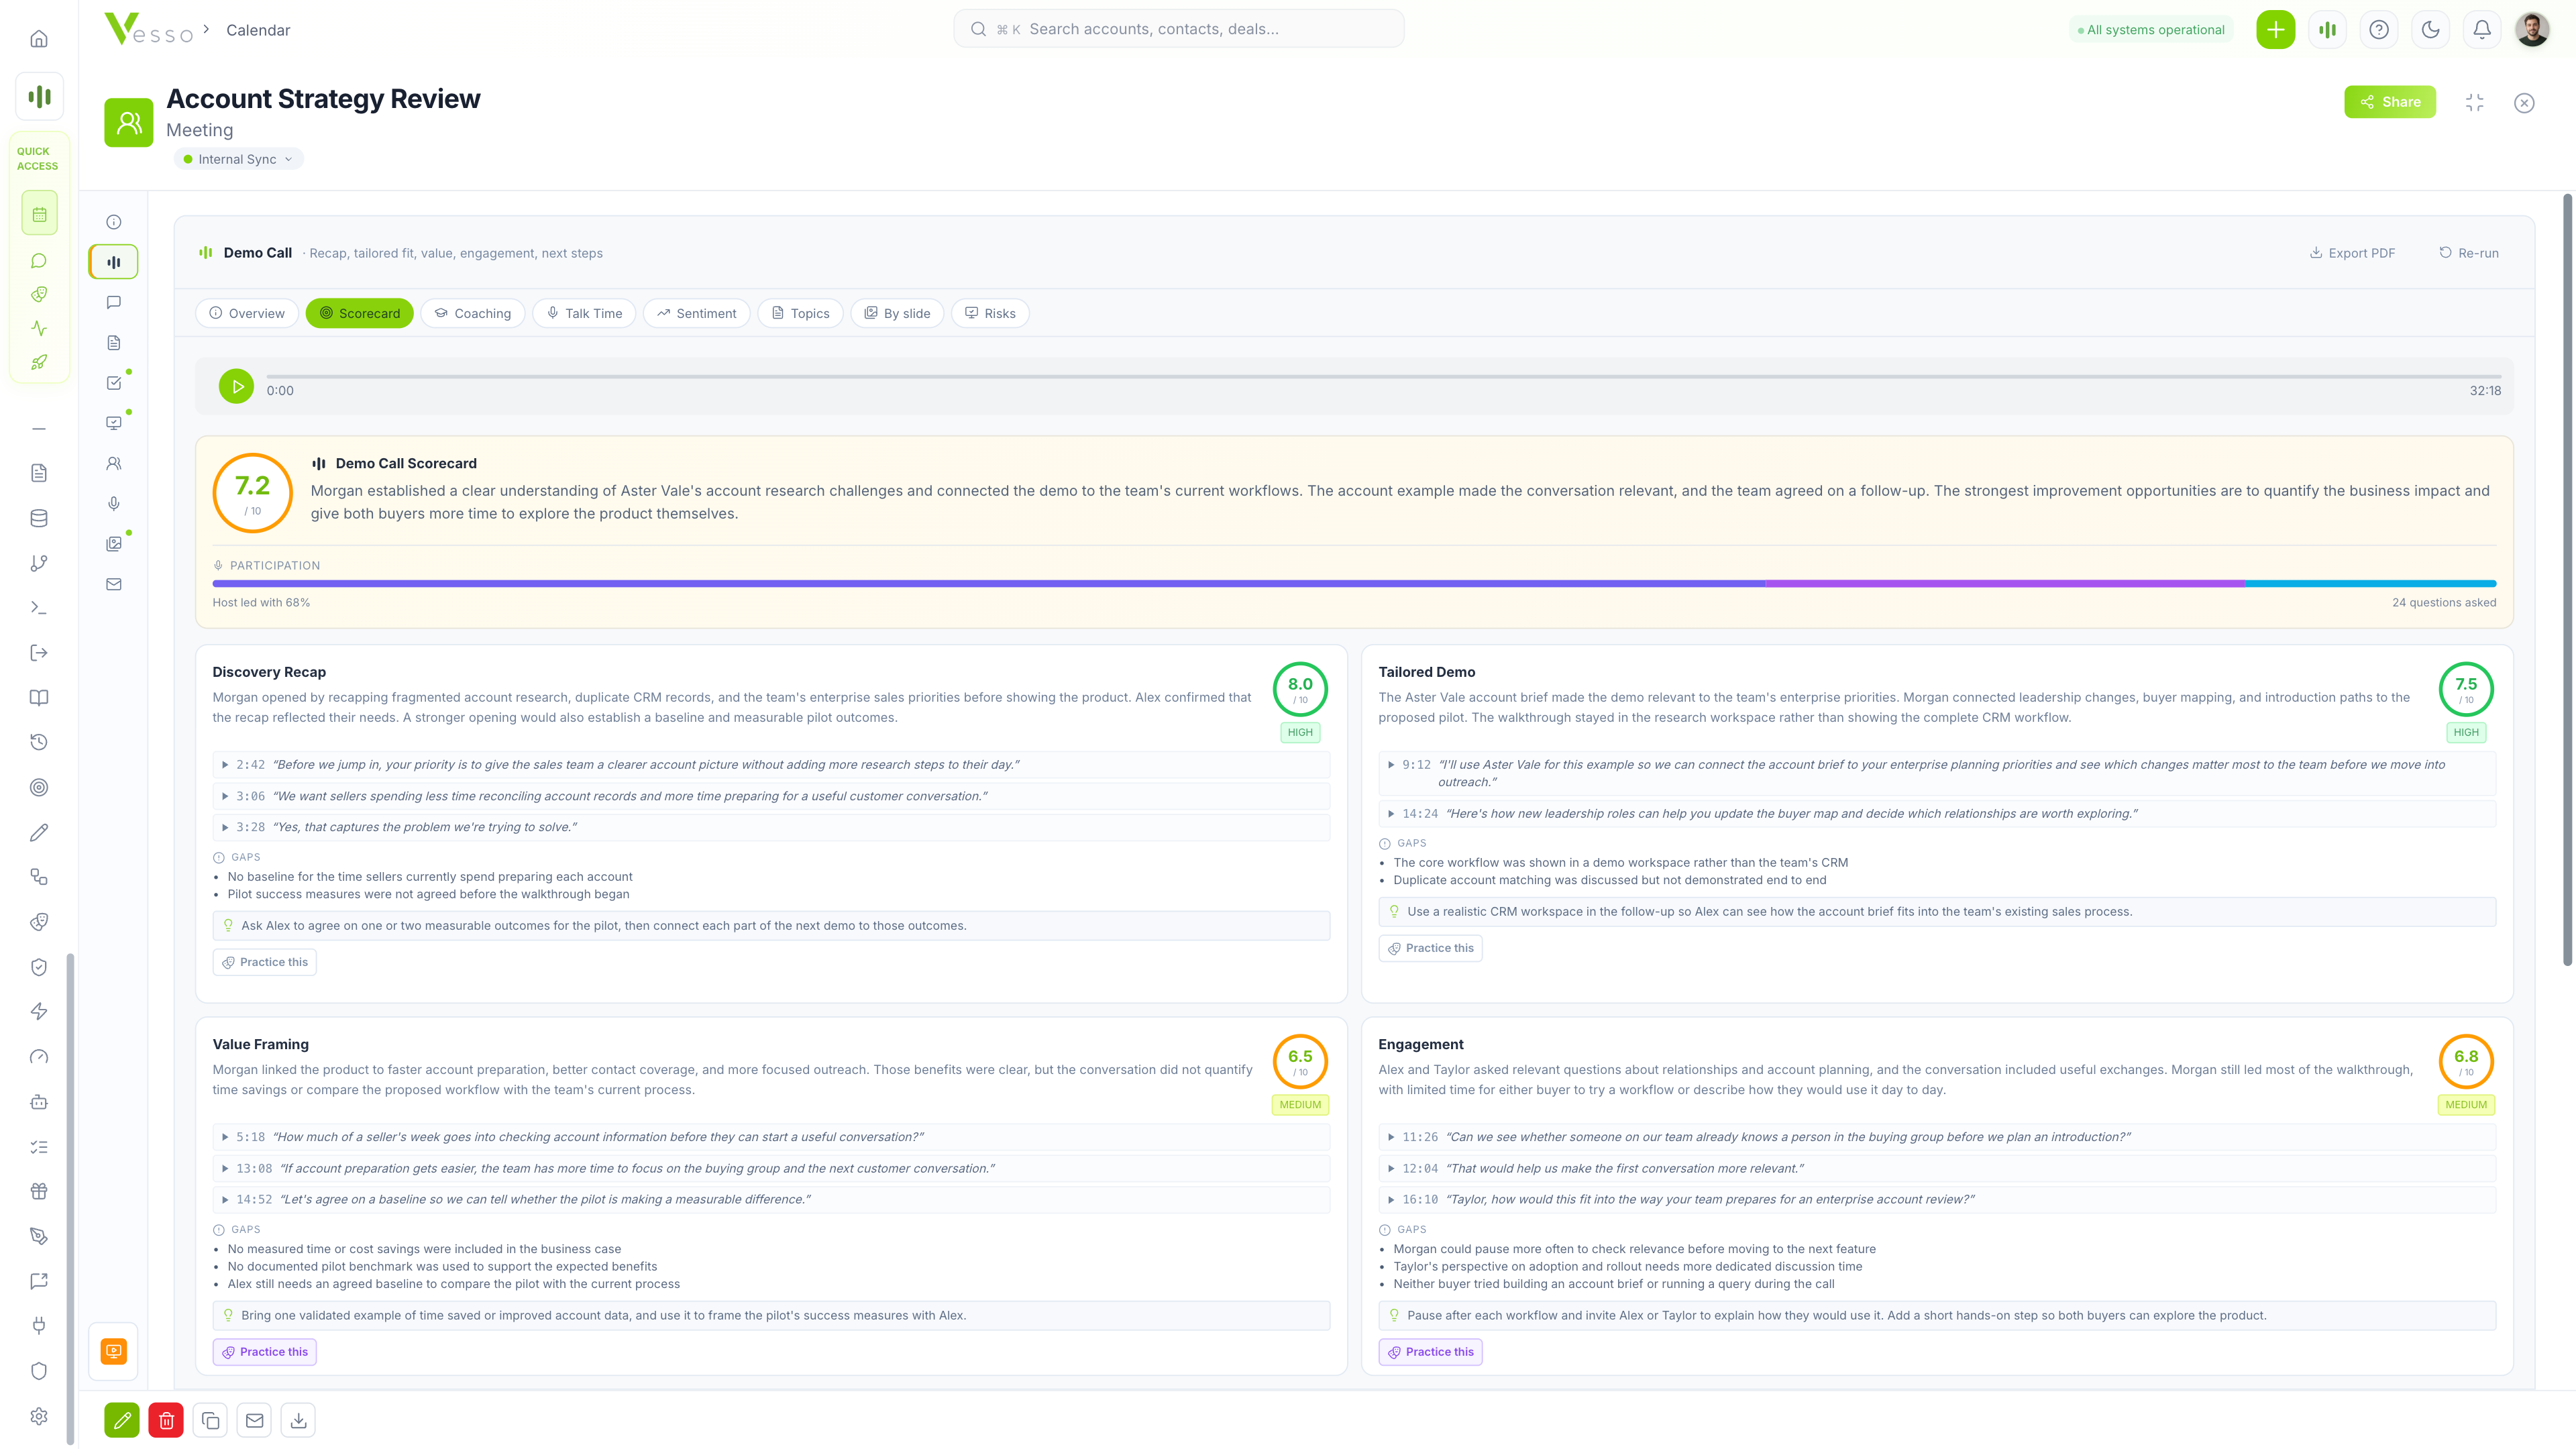The image size is (2576, 1449).
Task: Click the green plus create button
Action: (x=2275, y=30)
